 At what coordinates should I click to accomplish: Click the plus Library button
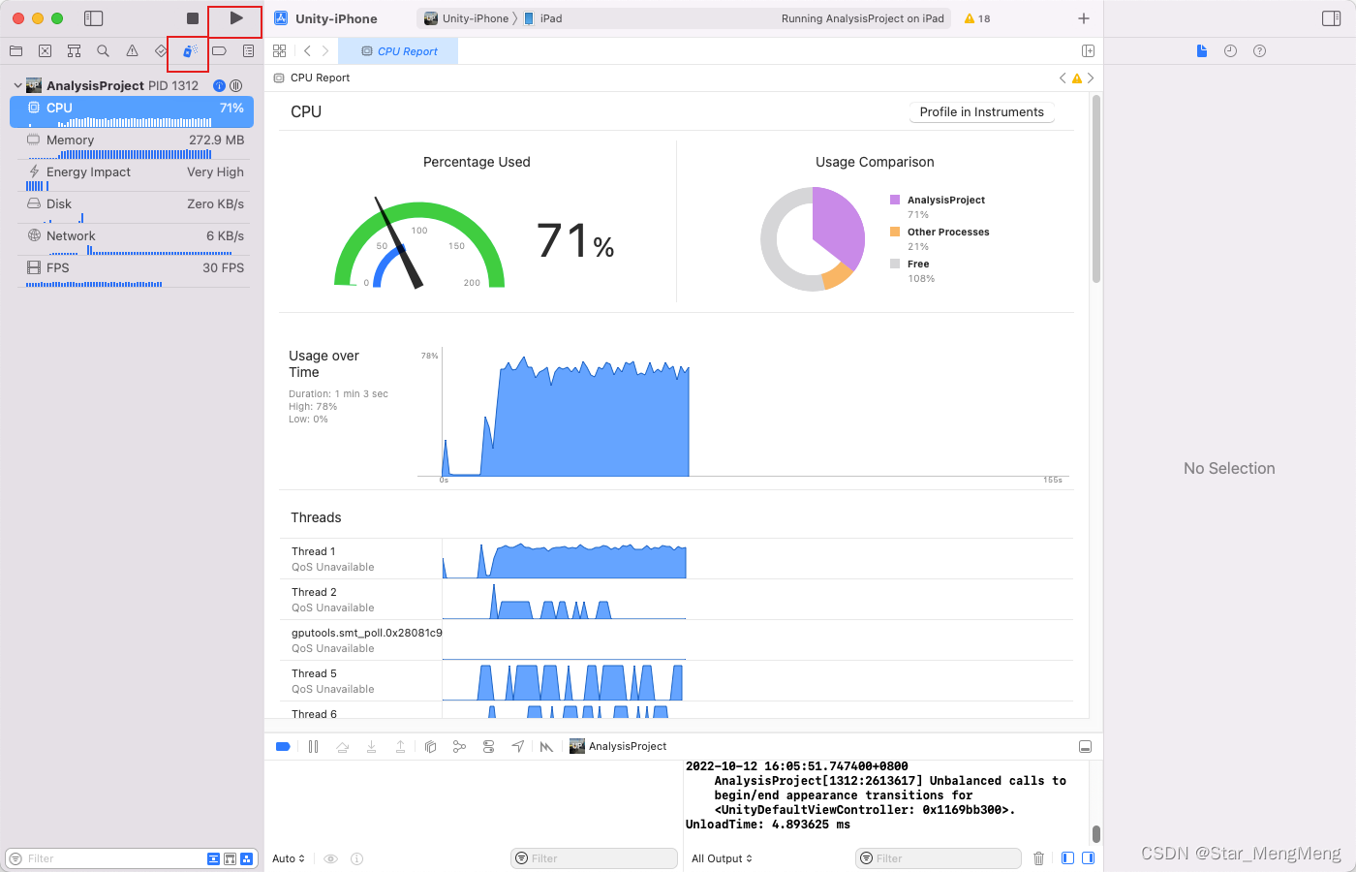pos(1084,18)
